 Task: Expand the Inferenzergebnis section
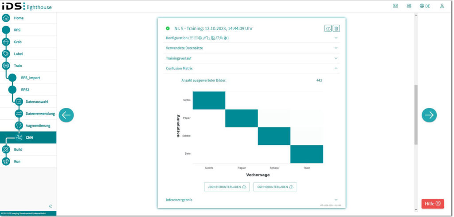336,200
